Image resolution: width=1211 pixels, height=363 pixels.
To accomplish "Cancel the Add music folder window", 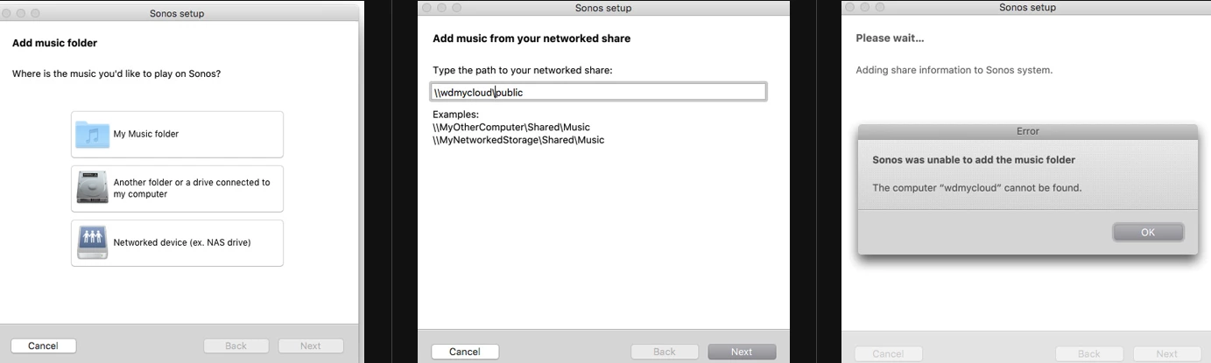I will [x=43, y=346].
